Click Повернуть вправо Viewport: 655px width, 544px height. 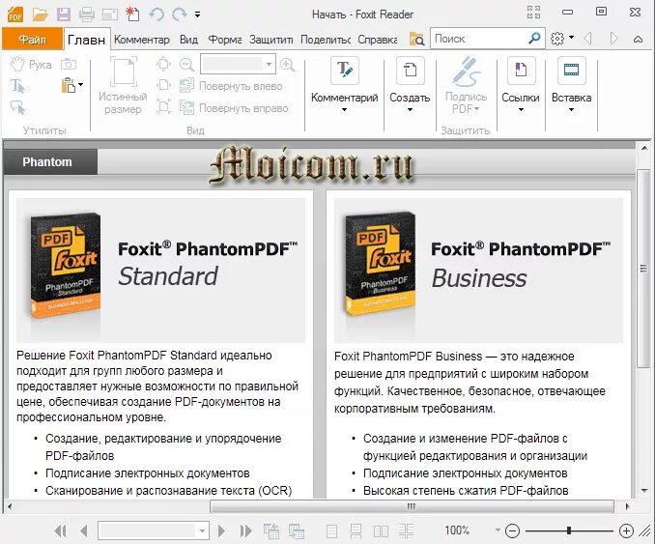tap(234, 108)
